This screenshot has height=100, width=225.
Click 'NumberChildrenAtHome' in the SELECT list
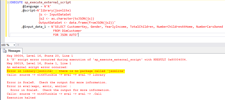(175, 27)
